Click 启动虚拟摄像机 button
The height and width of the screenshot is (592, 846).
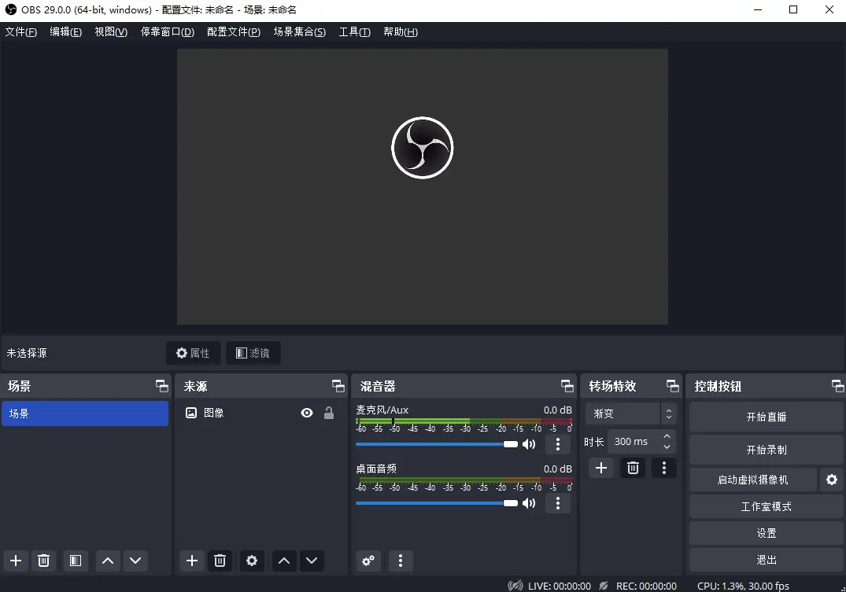[753, 480]
